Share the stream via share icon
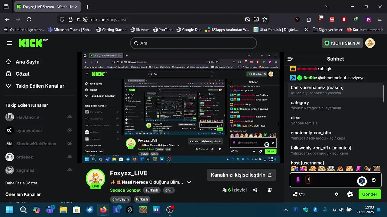 pos(255,190)
